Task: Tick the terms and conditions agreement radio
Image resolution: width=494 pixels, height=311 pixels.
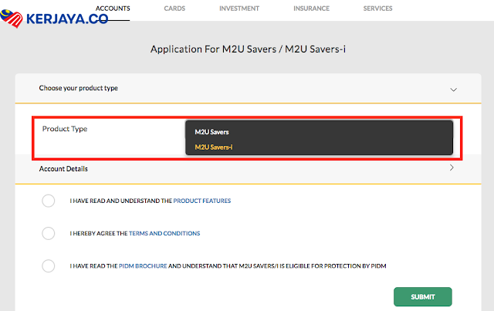Action: pyautogui.click(x=48, y=234)
